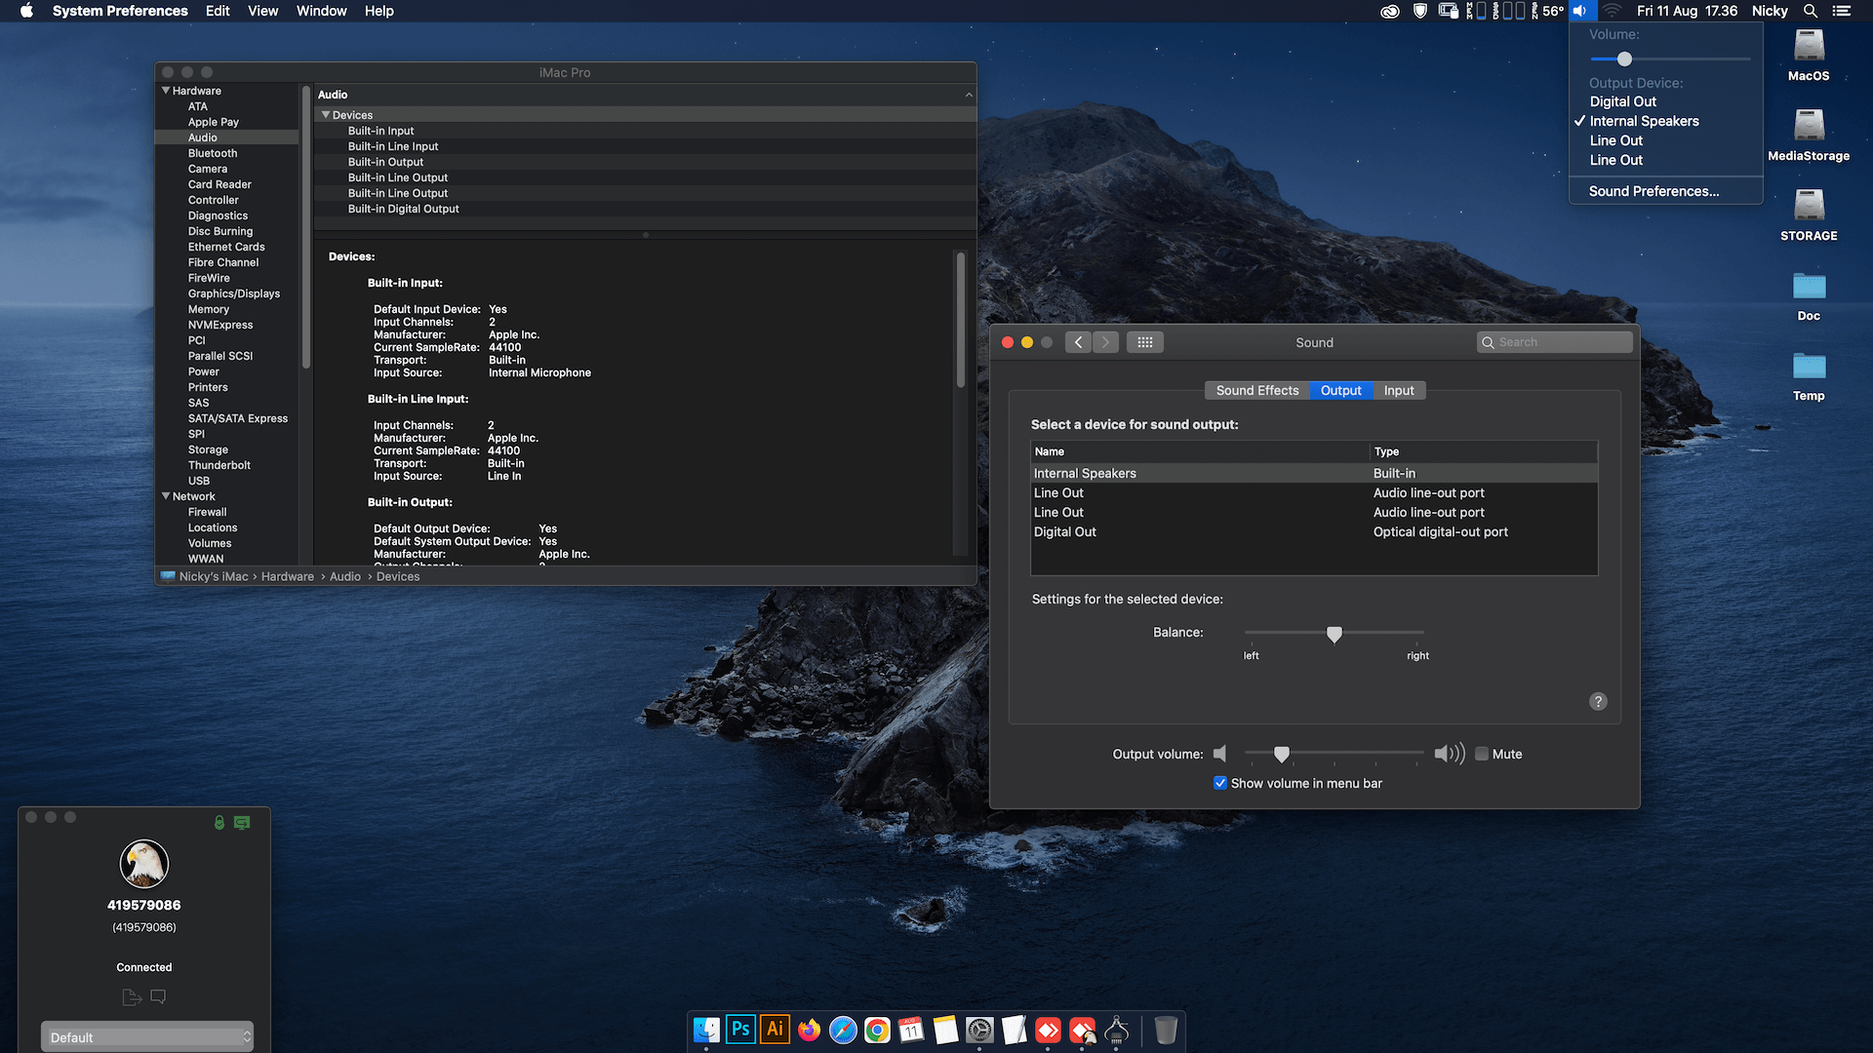Open System Information calipers icon in the Dock

coord(1117,1030)
